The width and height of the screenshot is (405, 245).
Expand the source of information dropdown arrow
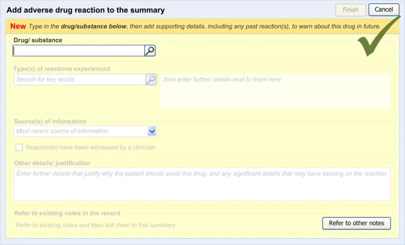[x=152, y=131]
